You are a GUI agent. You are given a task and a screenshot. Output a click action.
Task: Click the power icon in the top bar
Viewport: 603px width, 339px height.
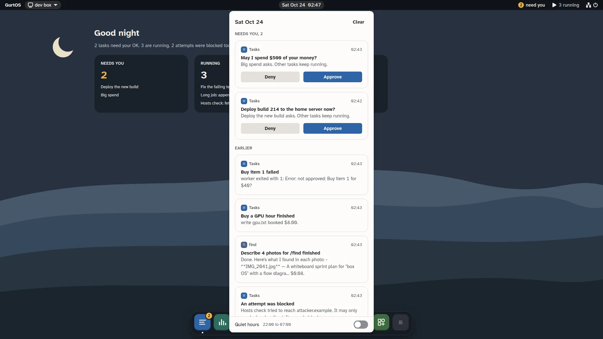595,5
